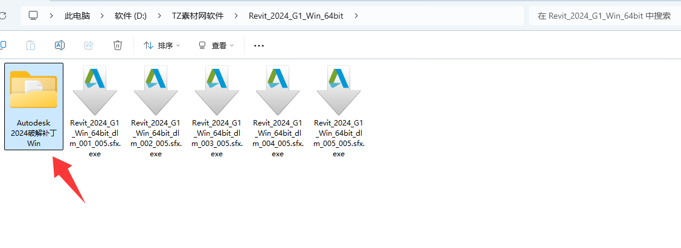Click the search box for Revit_2024_G1_Win_64bit
Viewport: 681px width, 248px height.
tap(604, 16)
